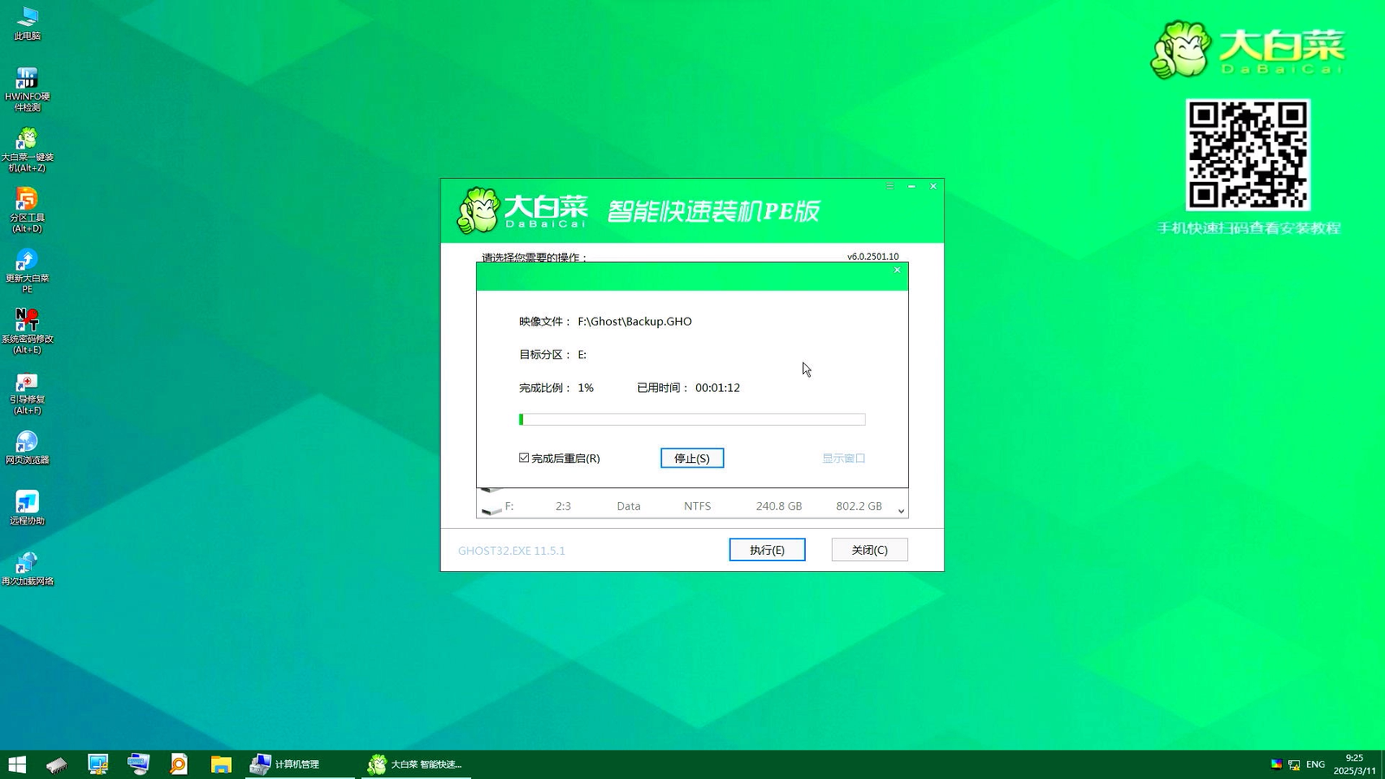Click the 关闭(C) button
This screenshot has height=779, width=1385.
click(869, 550)
